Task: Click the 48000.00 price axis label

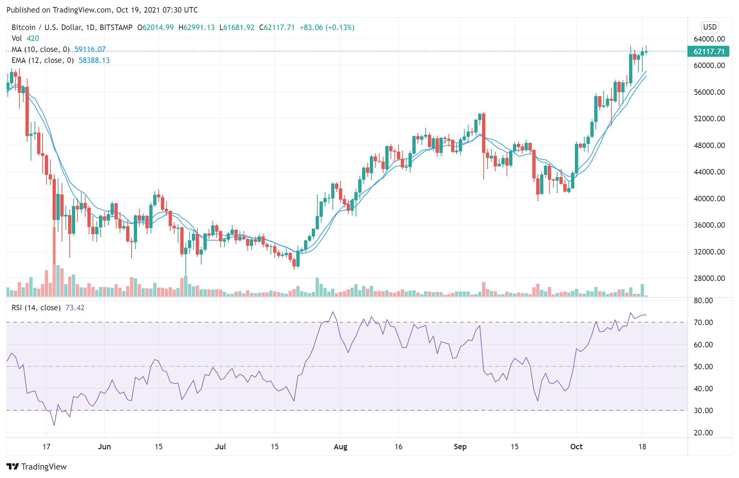Action: (709, 145)
